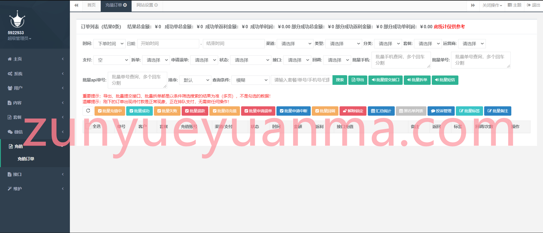Open the 系统 sidebar menu
Screen dimensions: 543x233
pos(35,74)
